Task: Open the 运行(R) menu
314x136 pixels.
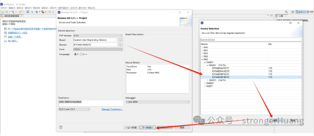Action: pos(74,8)
